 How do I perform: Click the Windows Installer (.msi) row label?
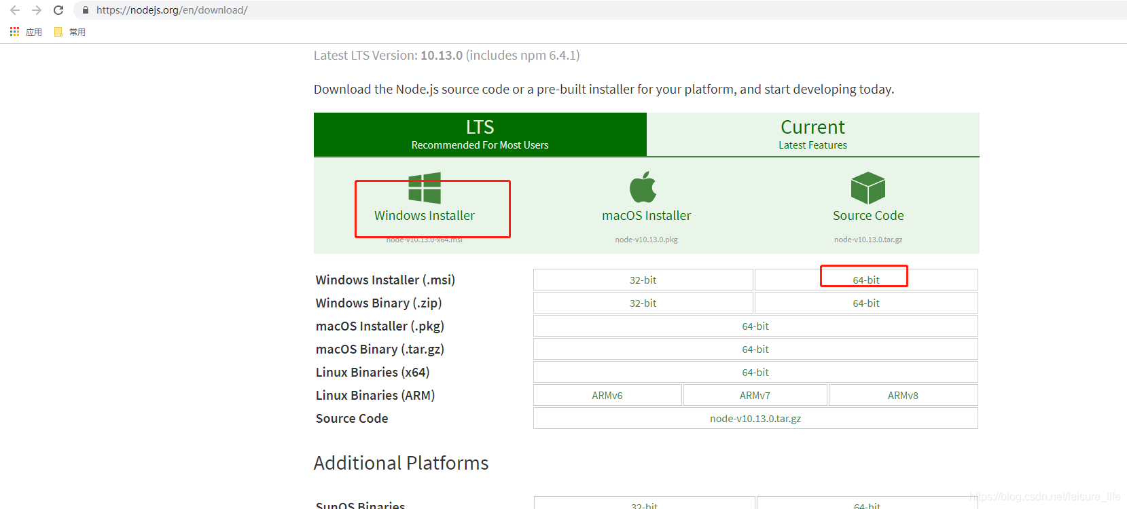[x=385, y=280]
